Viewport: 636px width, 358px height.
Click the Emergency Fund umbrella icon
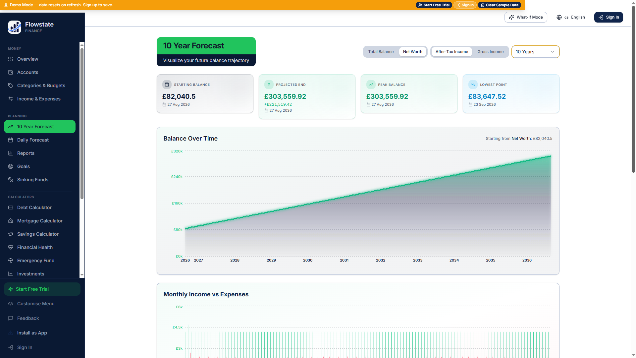(11, 261)
